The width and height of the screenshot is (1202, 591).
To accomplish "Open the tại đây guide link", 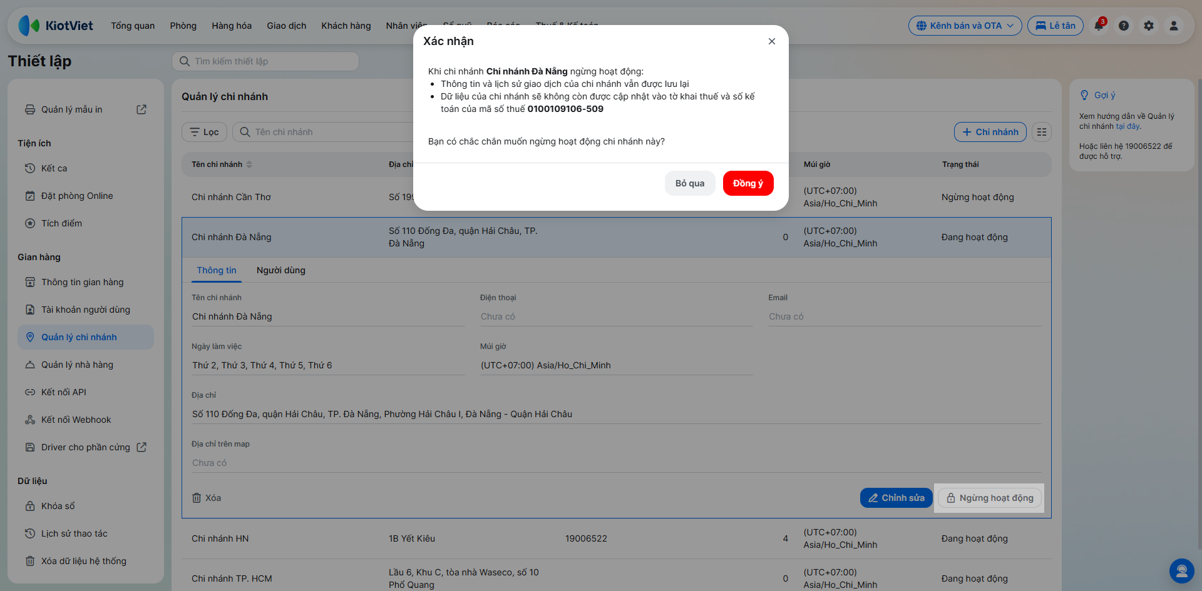I will (x=1128, y=126).
